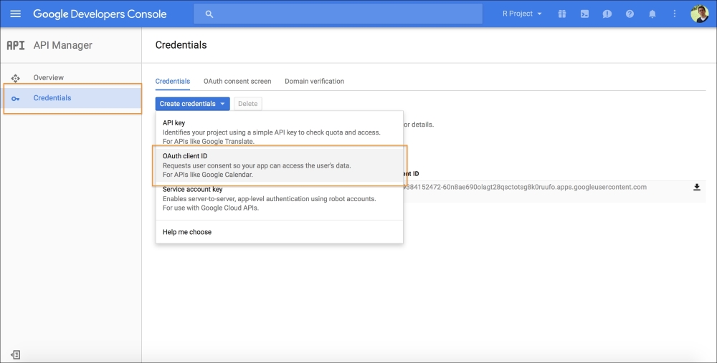The width and height of the screenshot is (717, 363).
Task: Choose Service account key option
Action: pos(280,198)
